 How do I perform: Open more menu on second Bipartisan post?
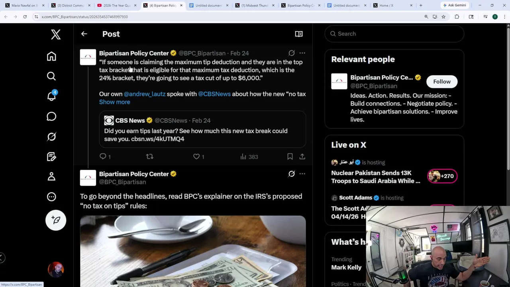302,174
